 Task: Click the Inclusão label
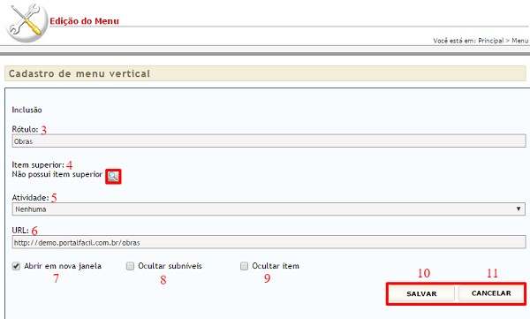pos(26,110)
